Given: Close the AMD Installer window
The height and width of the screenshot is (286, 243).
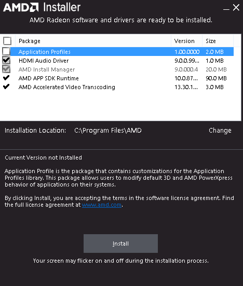Looking at the screenshot, I should 236,7.
